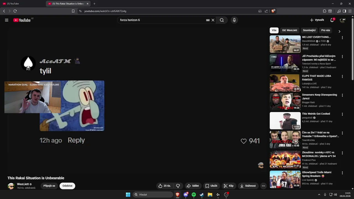Viewport: 354px width, 199px height.
Task: Dislike the video with thumbs down
Action: [178, 186]
